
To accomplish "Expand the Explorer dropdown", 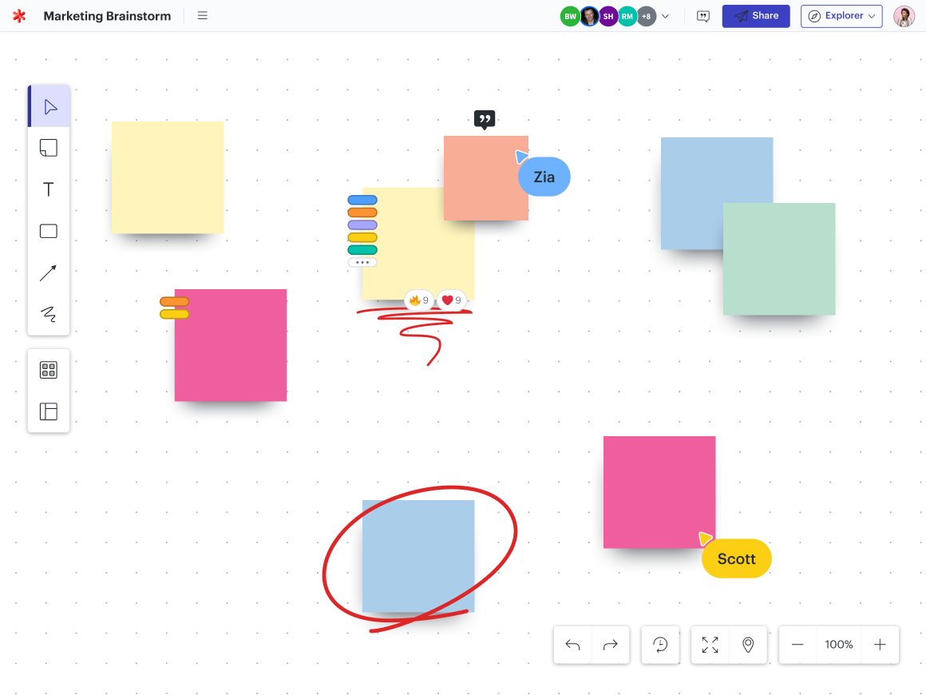I will 841,16.
